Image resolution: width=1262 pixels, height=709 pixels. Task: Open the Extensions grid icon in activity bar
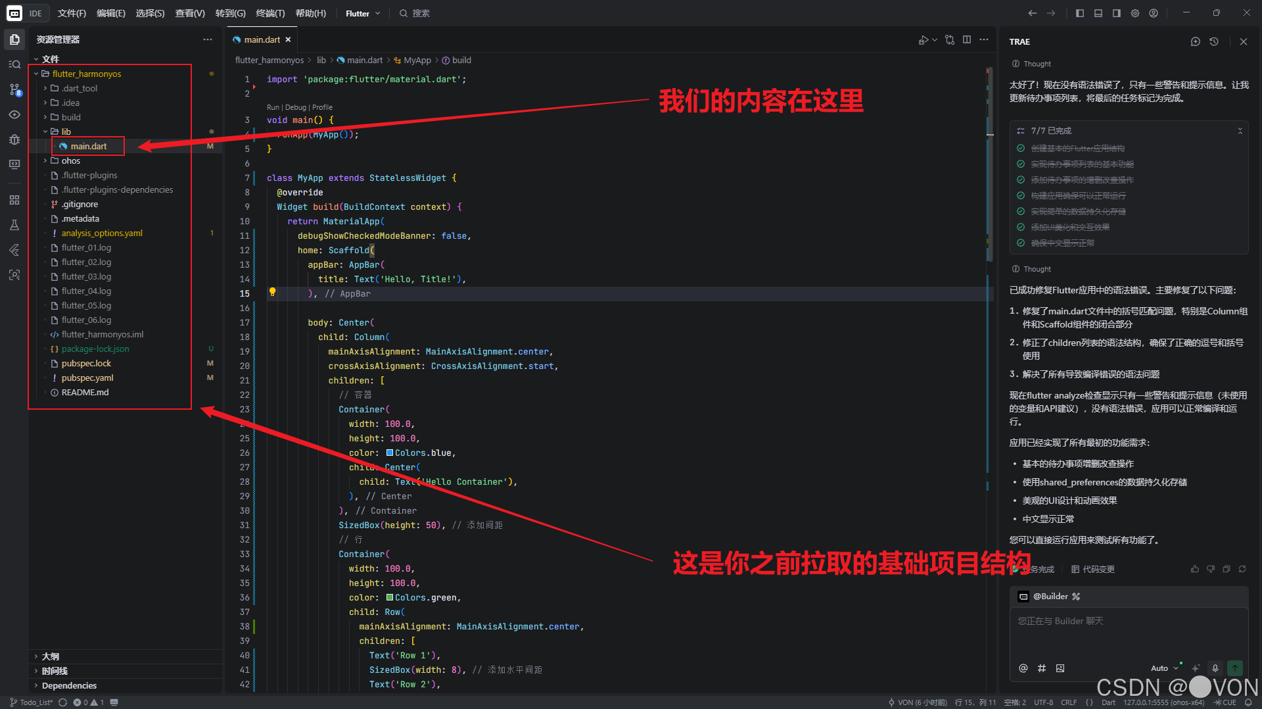(14, 200)
